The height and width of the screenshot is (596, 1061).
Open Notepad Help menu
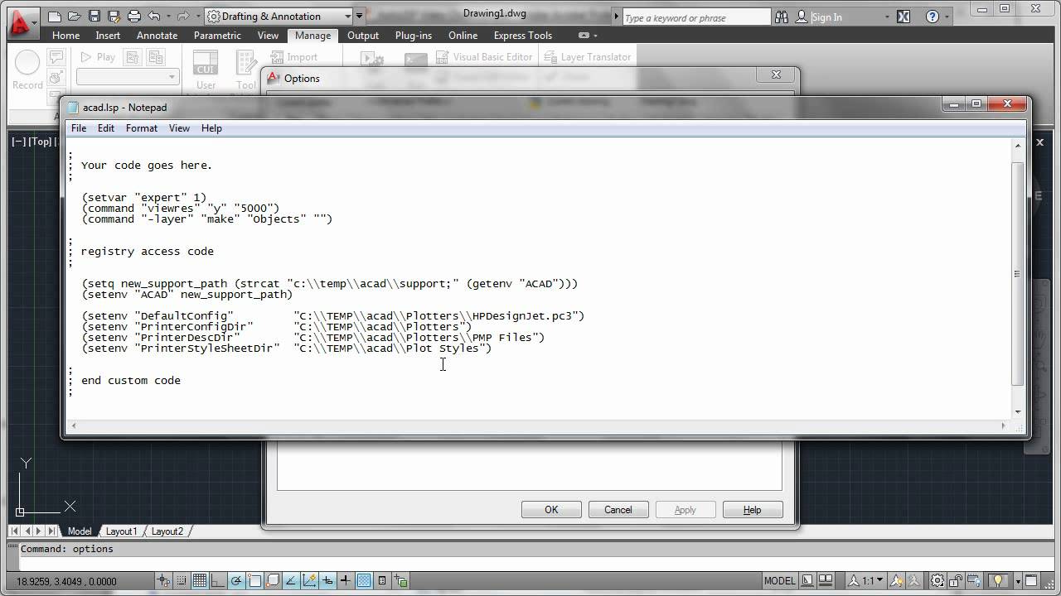tap(211, 128)
